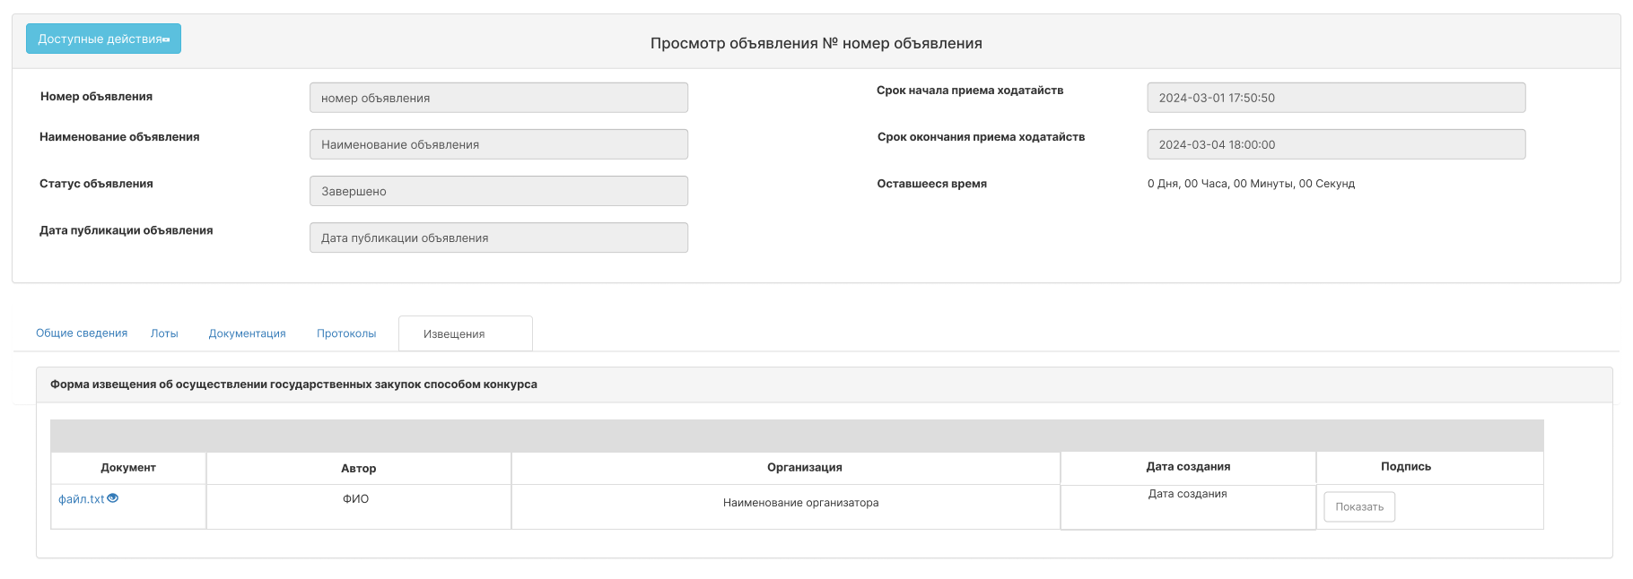Click the Дата публикации объявления field
This screenshot has width=1633, height=579.
pyautogui.click(x=499, y=238)
